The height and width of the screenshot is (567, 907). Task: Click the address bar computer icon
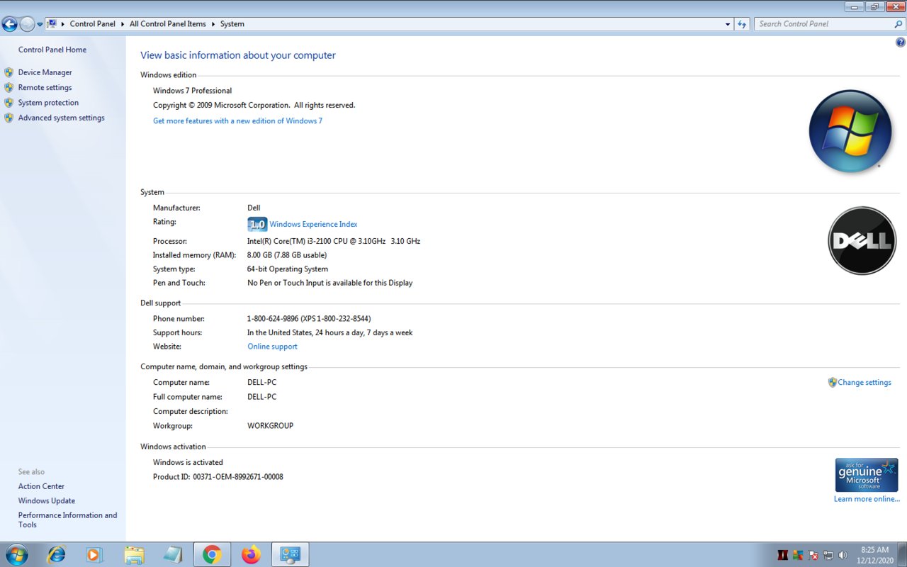coord(52,23)
